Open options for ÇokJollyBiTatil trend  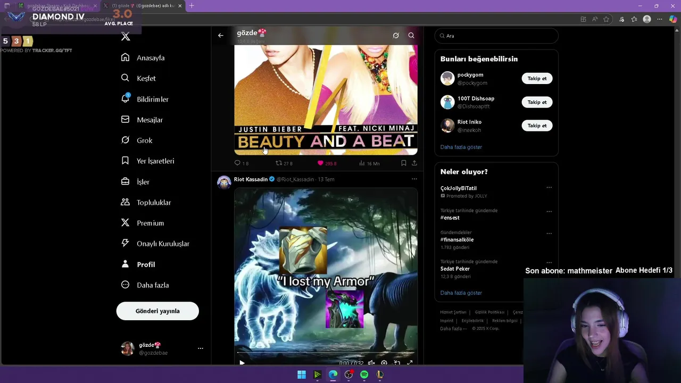[x=549, y=187]
